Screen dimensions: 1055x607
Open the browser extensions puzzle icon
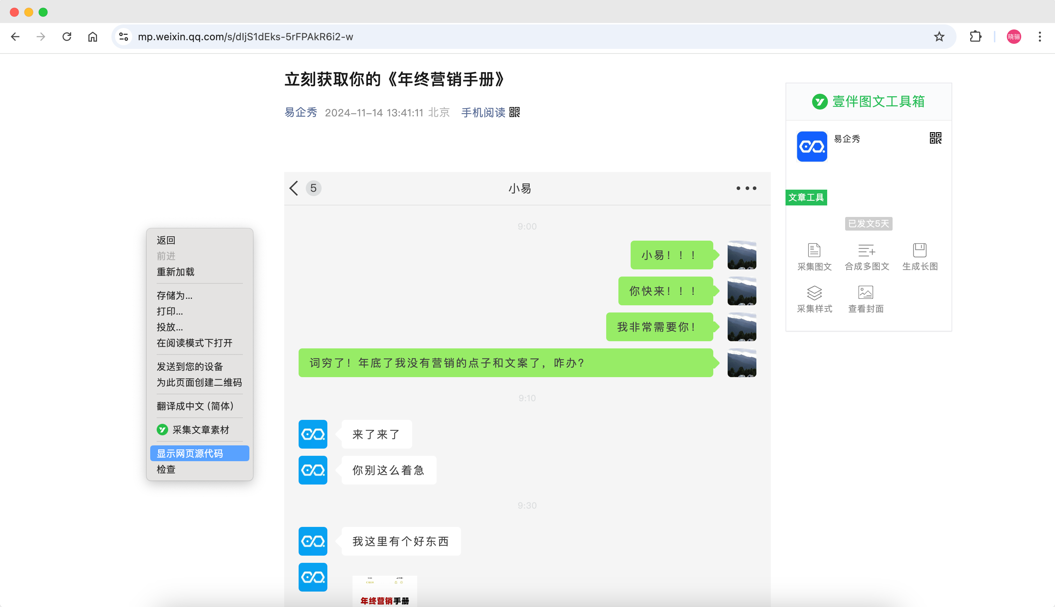[x=975, y=37]
